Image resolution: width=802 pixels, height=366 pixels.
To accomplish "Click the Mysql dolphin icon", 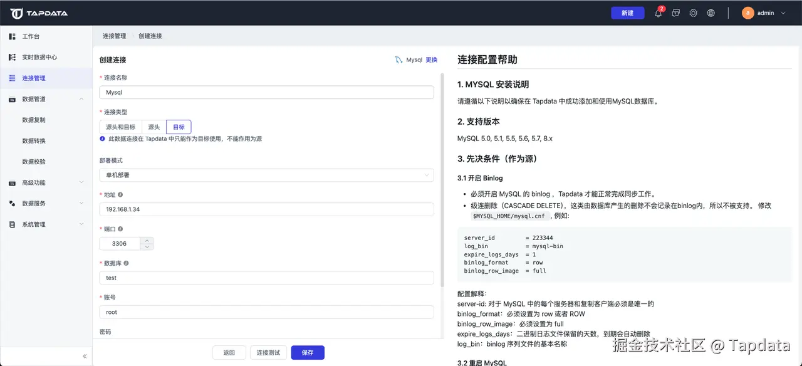I will tap(398, 60).
